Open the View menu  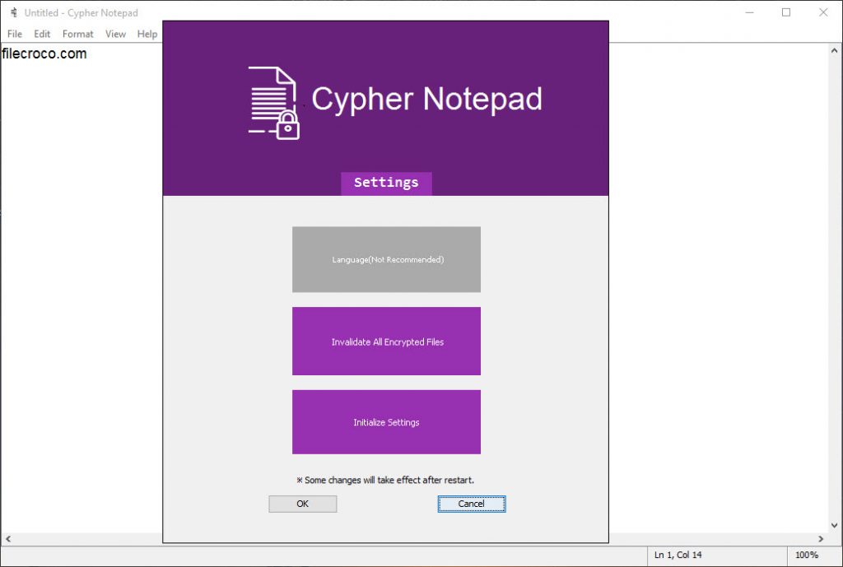pos(115,34)
